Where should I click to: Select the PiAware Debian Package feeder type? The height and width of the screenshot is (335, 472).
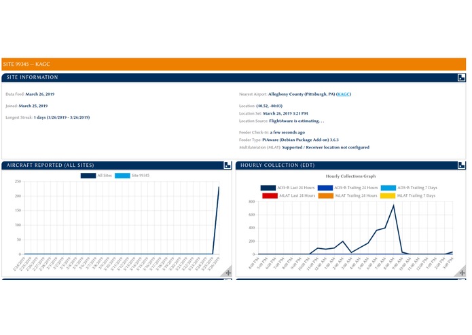(300, 140)
